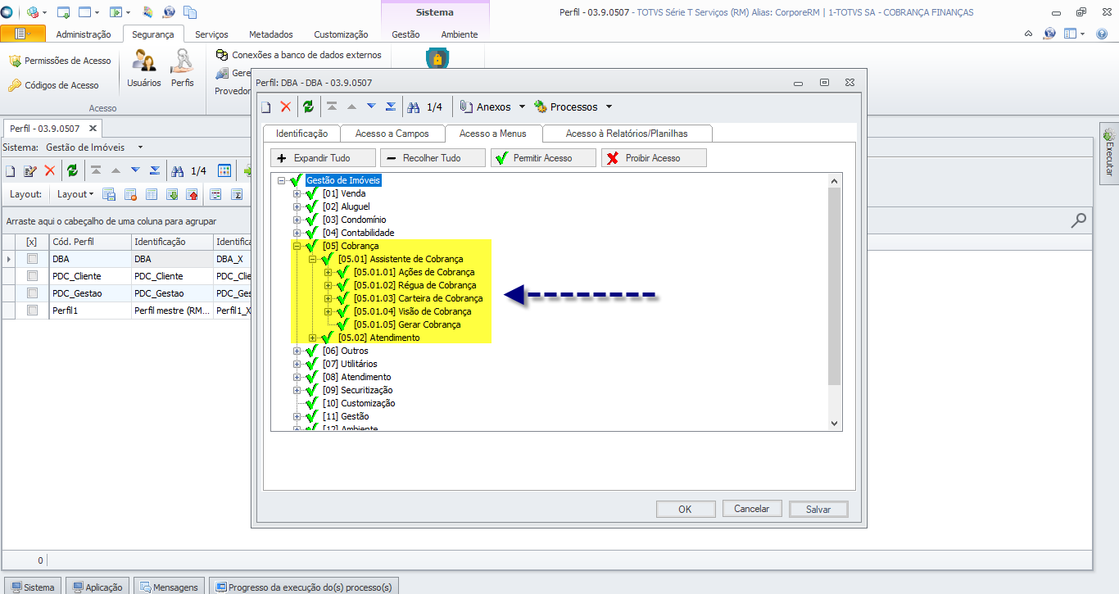Toggle the access check on [02] Aluguel
This screenshot has width=1119, height=594.
[x=311, y=206]
